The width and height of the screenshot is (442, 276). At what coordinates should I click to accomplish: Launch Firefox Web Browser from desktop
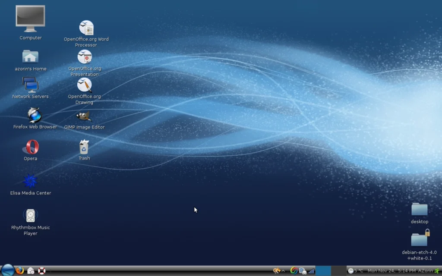[x=34, y=115]
